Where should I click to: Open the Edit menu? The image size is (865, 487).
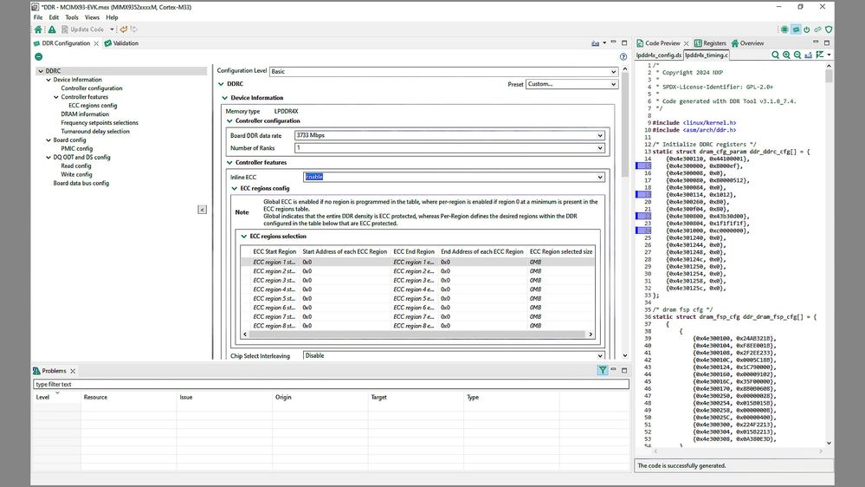tap(54, 17)
